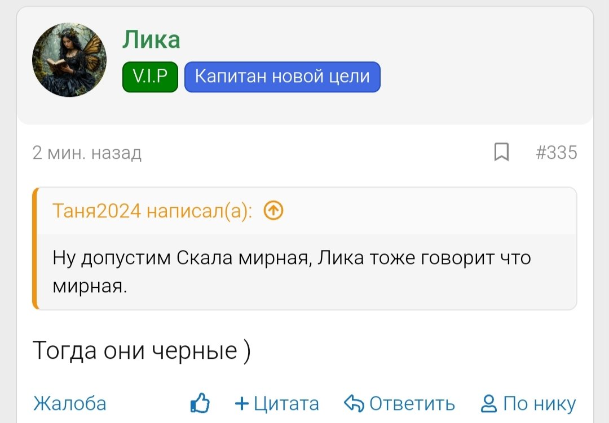This screenshot has width=609, height=423.
Task: Click the post text 'Тогда они черные )'
Action: tap(142, 350)
